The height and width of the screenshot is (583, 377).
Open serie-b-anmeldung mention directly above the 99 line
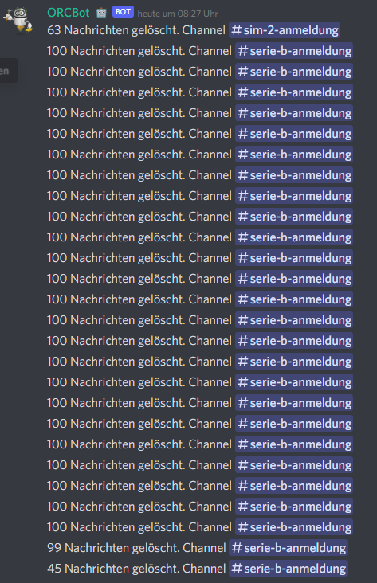click(x=294, y=527)
